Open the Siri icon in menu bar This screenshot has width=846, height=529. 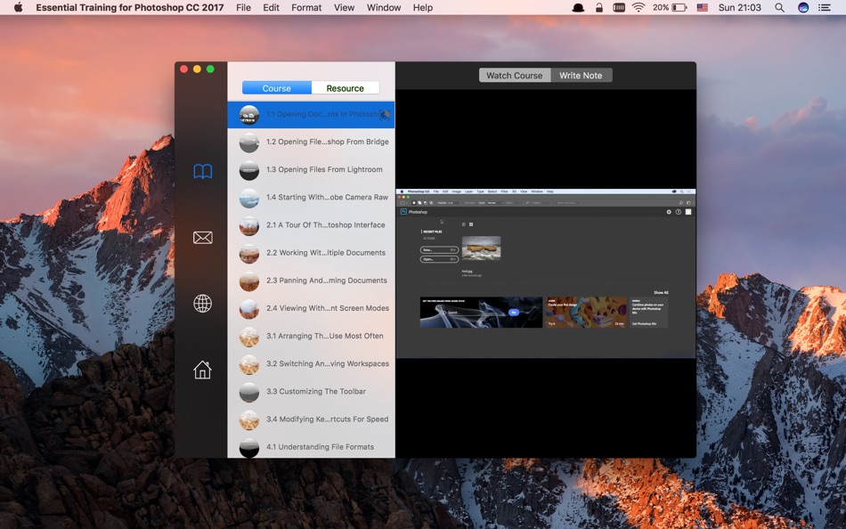803,7
